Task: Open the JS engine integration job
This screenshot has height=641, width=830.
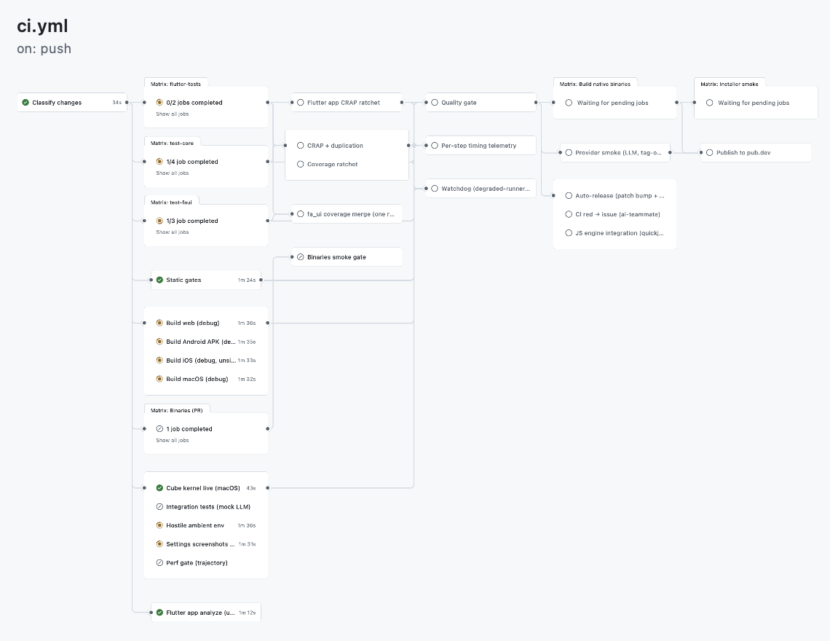Action: point(615,232)
